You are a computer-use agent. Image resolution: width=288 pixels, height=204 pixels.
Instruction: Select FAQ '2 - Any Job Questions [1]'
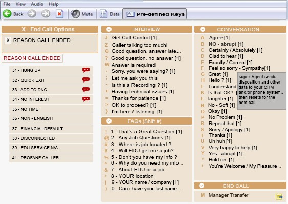point(141,138)
